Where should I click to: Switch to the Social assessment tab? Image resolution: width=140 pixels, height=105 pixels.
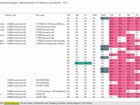point(12,103)
